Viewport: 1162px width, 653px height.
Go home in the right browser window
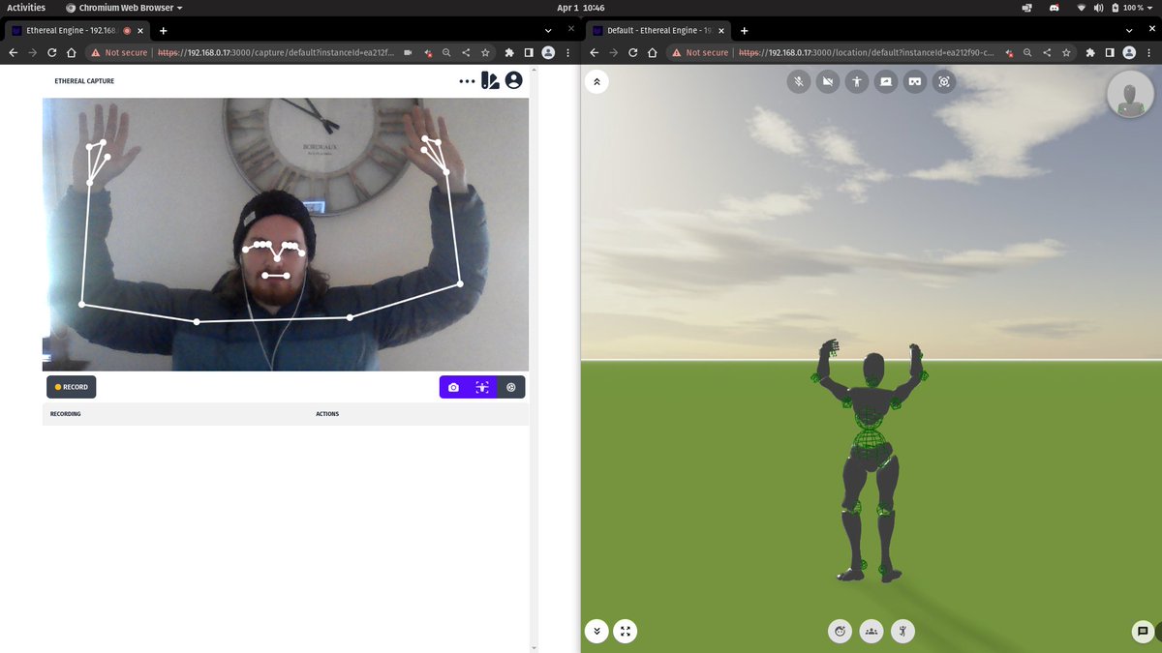point(653,52)
